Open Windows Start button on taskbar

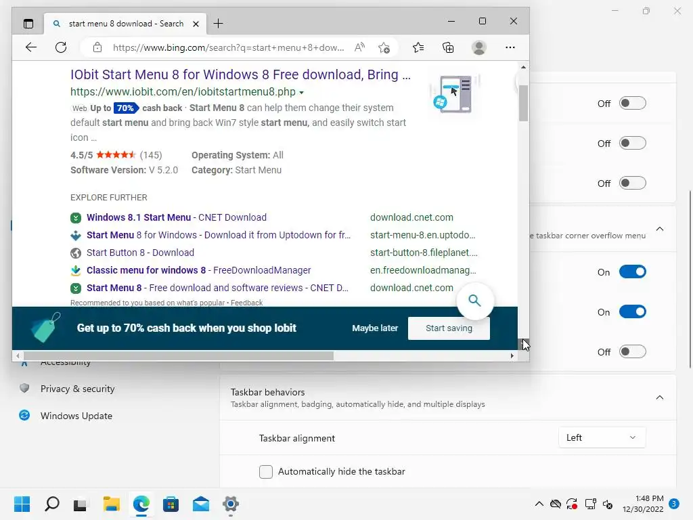pyautogui.click(x=22, y=504)
